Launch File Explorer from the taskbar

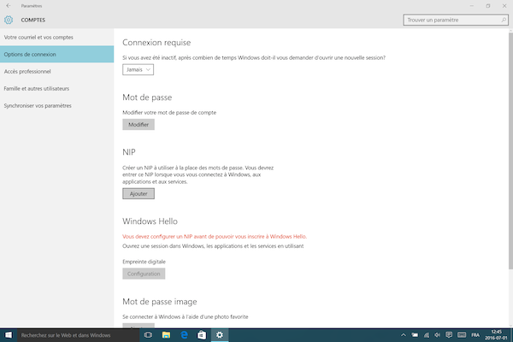[166, 335]
